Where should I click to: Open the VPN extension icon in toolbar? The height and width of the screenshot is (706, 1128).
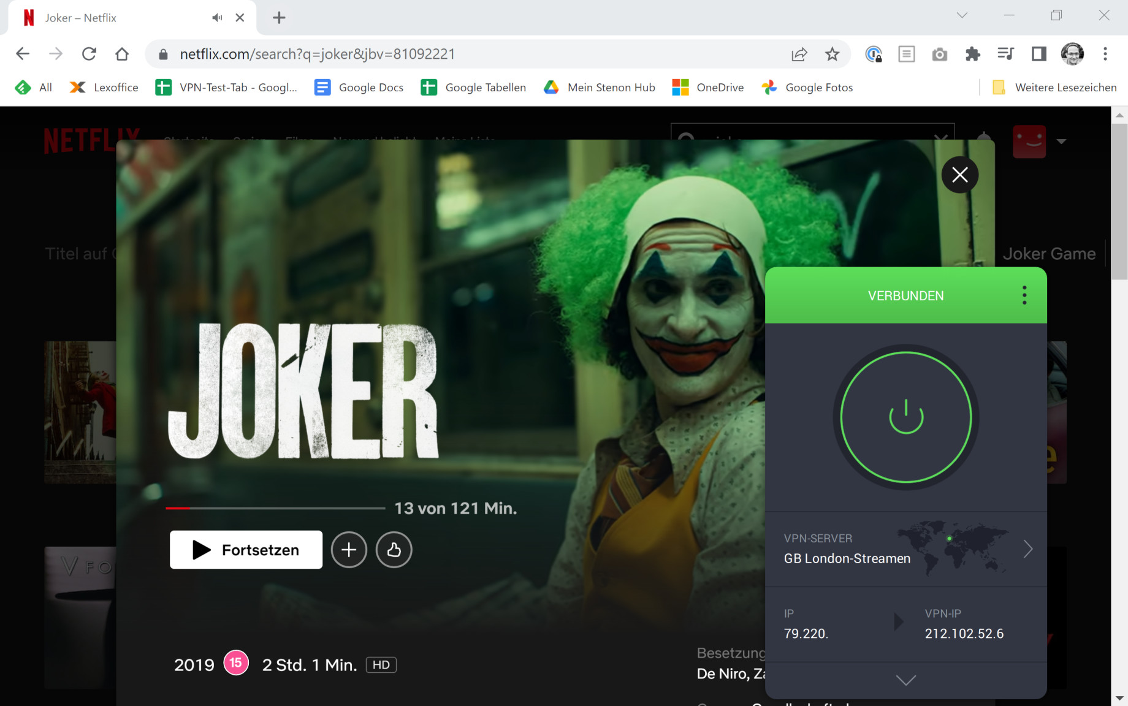click(874, 54)
